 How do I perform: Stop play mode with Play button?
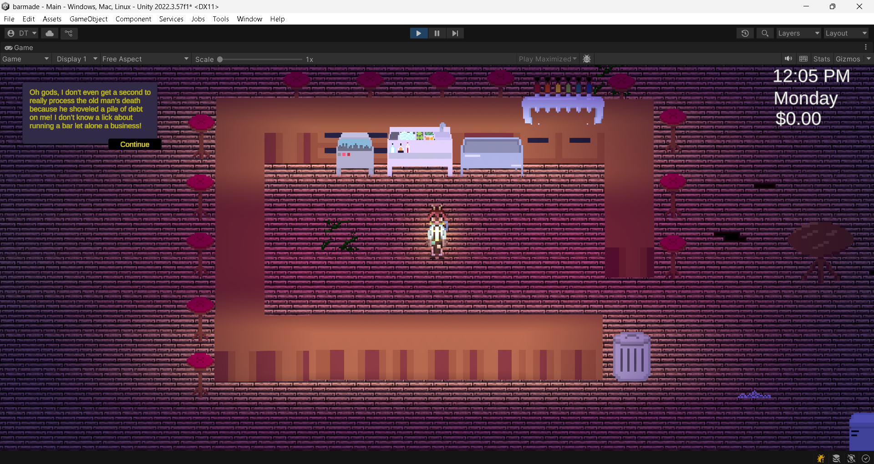(419, 33)
